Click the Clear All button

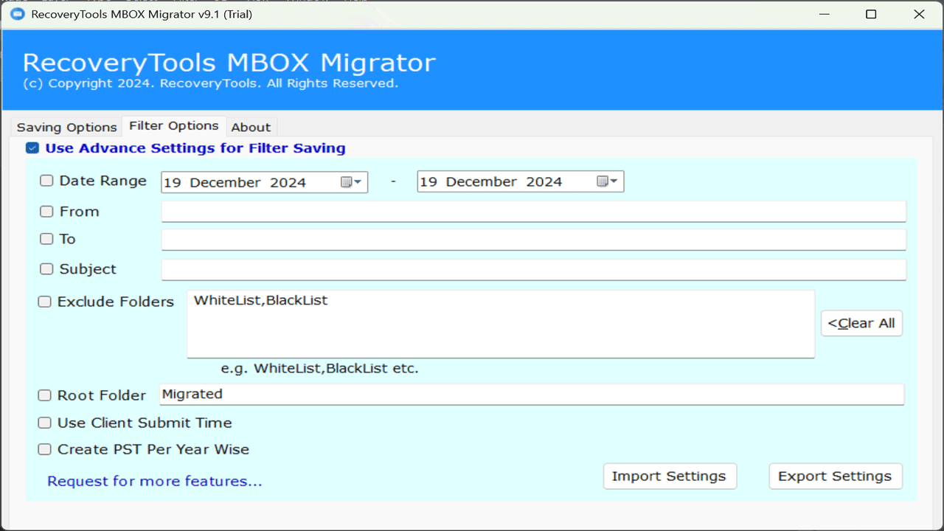(x=861, y=323)
